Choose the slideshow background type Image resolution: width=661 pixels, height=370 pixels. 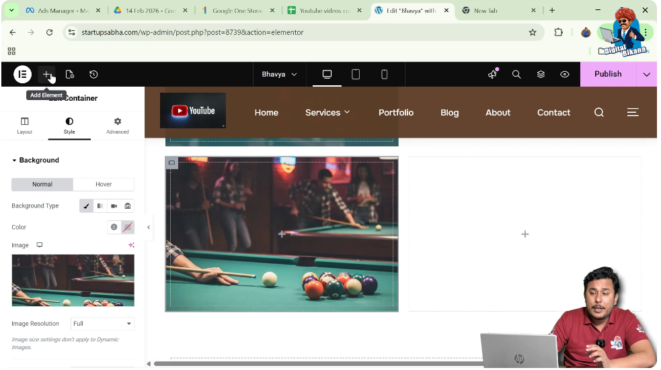(x=127, y=206)
